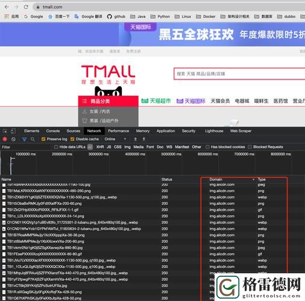Switch to the Lighthouse tab
305x301 pixels.
[214, 131]
